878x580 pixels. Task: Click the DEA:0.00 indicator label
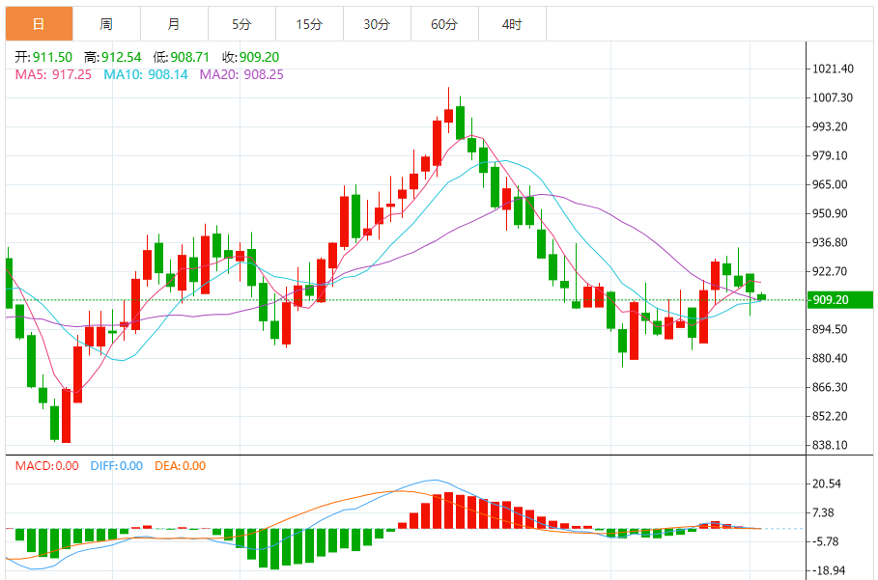tap(181, 466)
